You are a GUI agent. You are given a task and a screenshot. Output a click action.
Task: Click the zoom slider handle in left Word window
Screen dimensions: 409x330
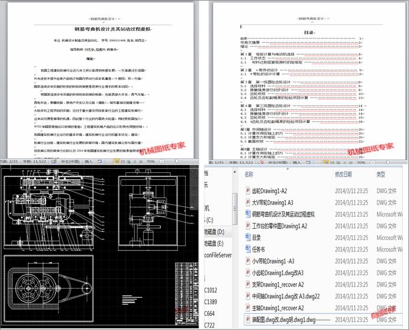click(x=177, y=161)
